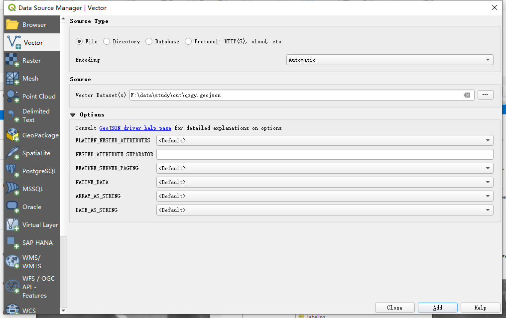506x318 pixels.
Task: Click the NESTED_ATTRIBUTE_SEPARATOR text field
Action: coord(325,154)
